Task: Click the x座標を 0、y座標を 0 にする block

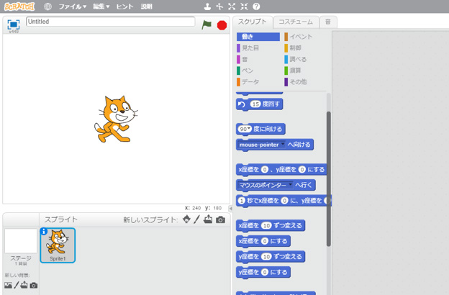Action: click(x=281, y=170)
